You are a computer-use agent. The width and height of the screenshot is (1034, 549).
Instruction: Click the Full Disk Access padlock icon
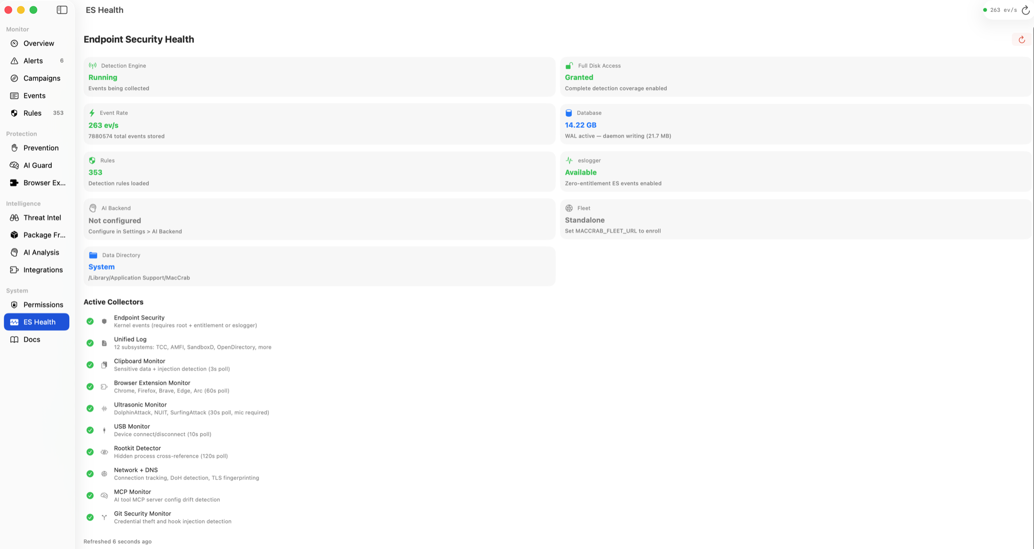[569, 66]
